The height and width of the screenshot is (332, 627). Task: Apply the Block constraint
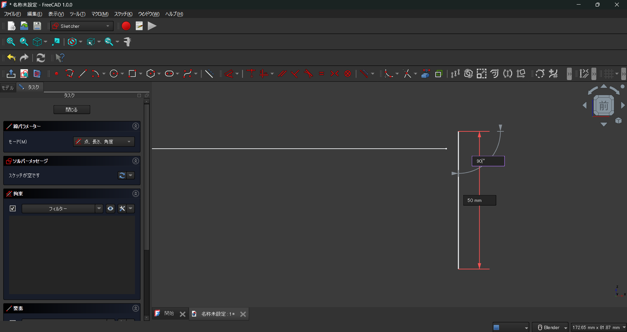click(348, 74)
